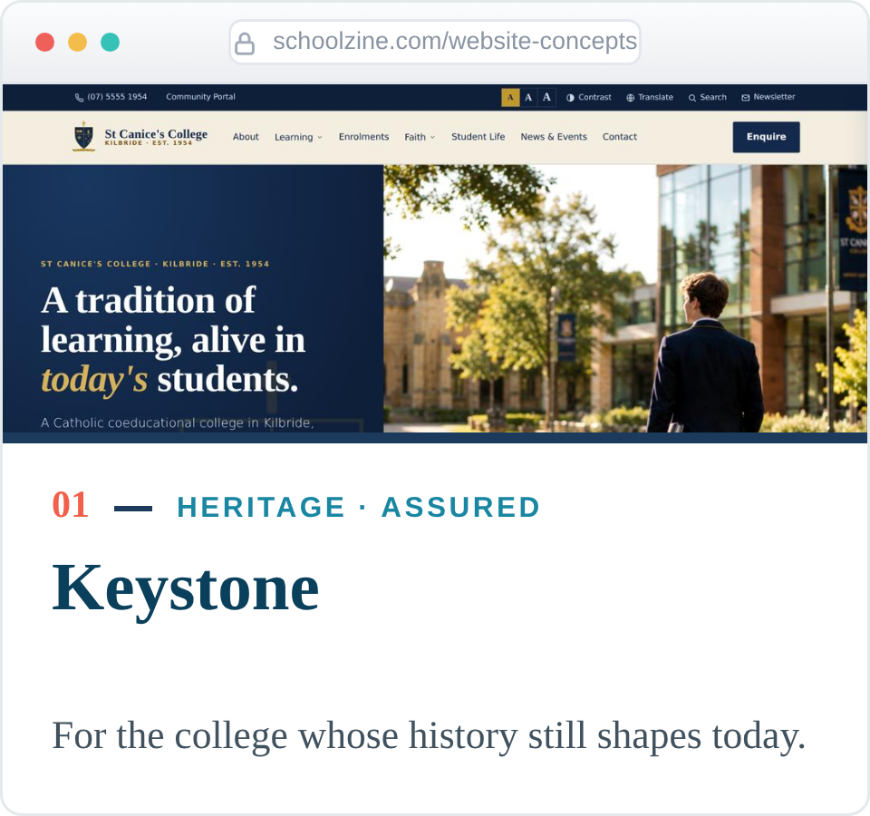870x816 pixels.
Task: Click the schoolzine.com address bar URL
Action: (x=455, y=41)
